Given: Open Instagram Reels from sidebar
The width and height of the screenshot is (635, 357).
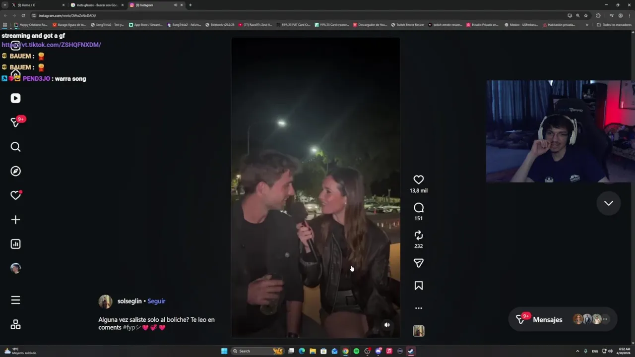Looking at the screenshot, I should (15, 98).
